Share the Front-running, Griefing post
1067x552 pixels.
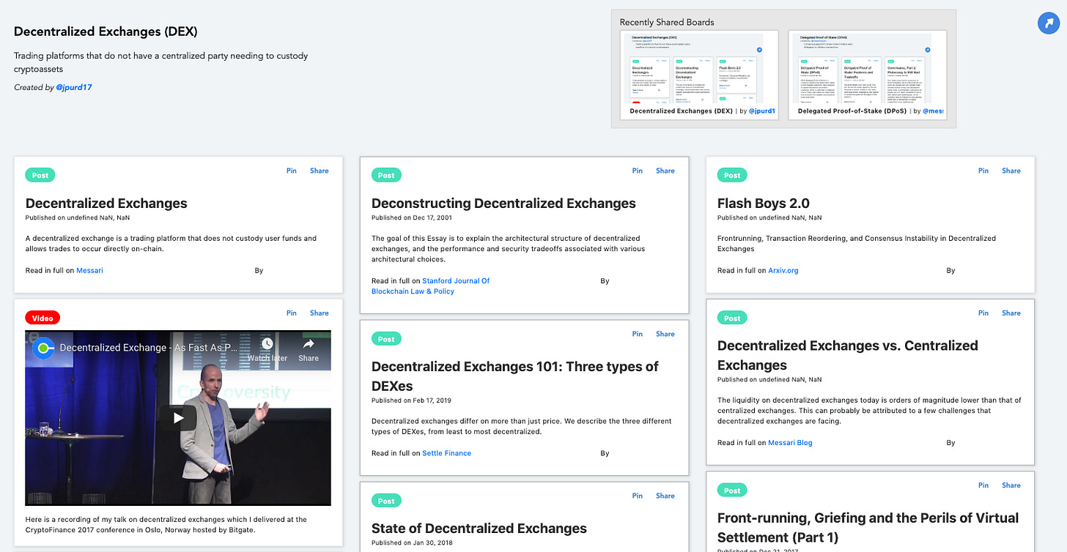click(1011, 485)
